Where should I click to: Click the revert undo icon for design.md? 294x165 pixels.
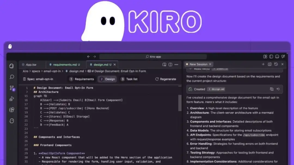[278, 89]
